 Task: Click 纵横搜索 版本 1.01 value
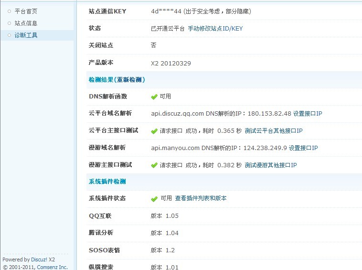point(165,267)
